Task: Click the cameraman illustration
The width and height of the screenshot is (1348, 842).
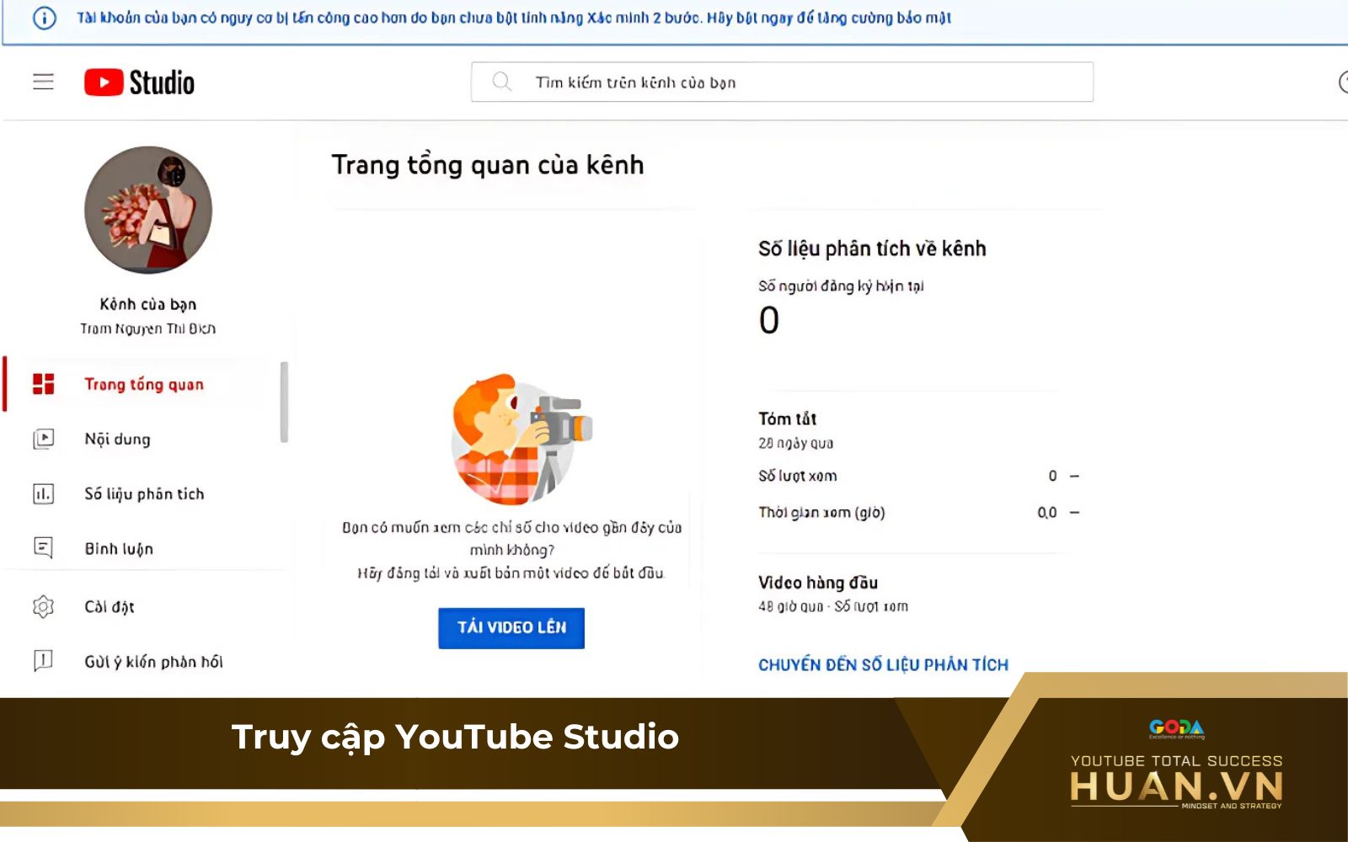Action: coord(521,440)
